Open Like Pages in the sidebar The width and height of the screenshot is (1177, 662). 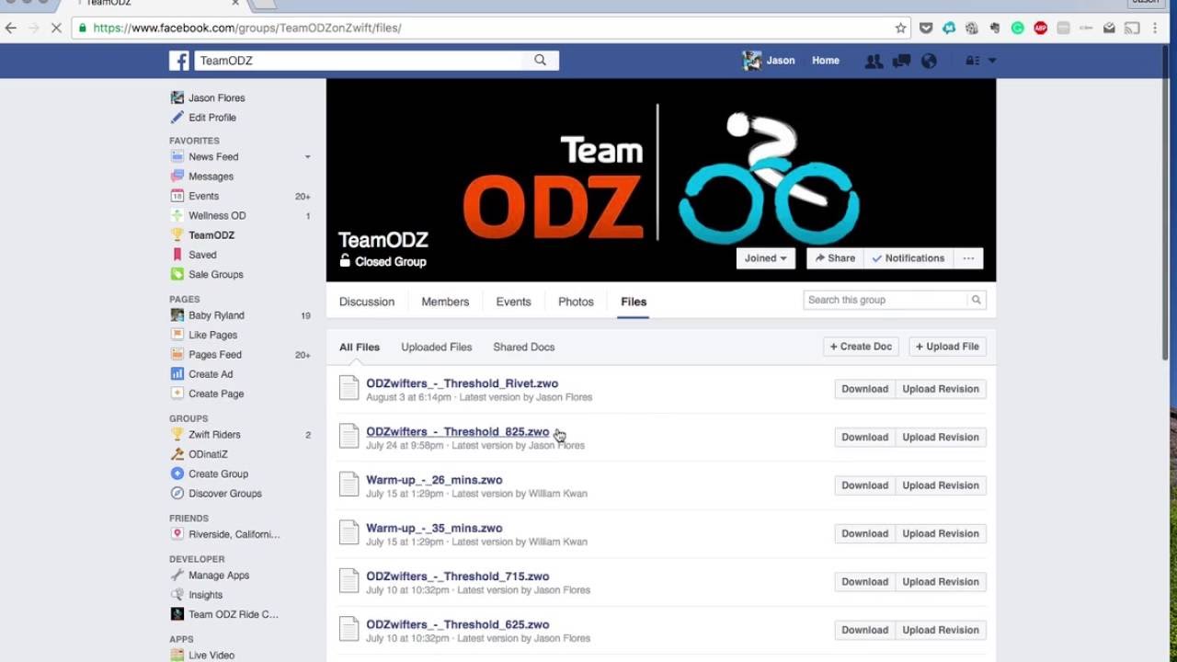(204, 335)
